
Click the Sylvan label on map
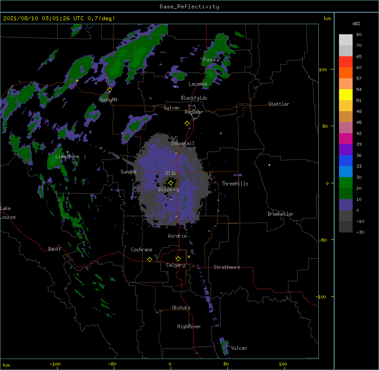coord(171,108)
